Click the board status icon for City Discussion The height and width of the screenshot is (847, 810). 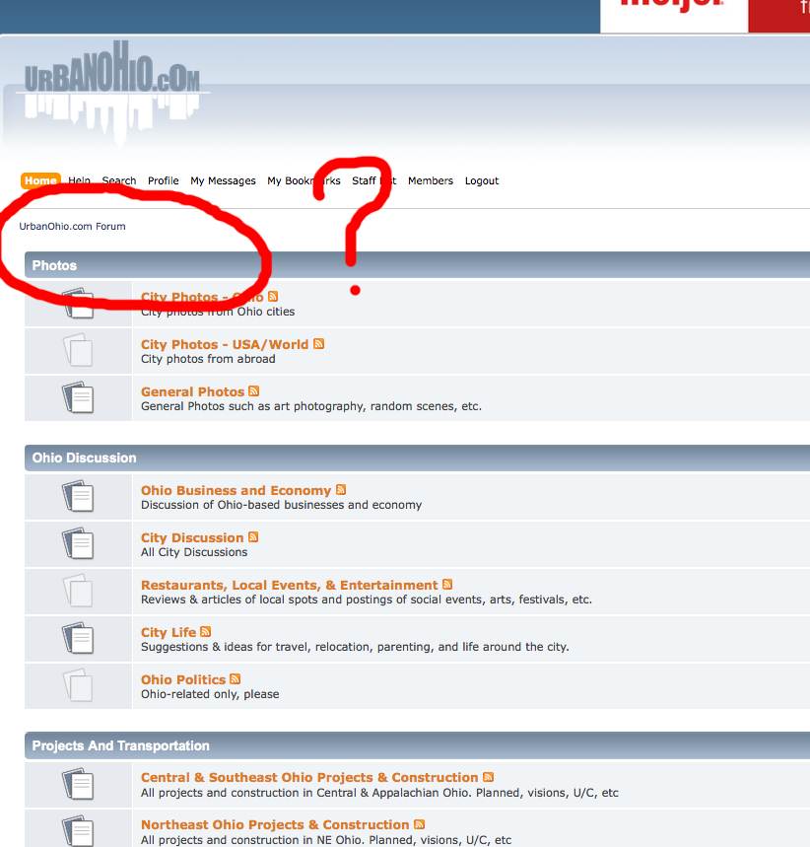[78, 543]
